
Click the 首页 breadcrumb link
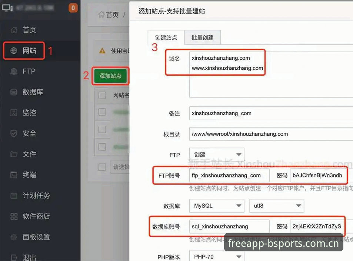click(112, 15)
